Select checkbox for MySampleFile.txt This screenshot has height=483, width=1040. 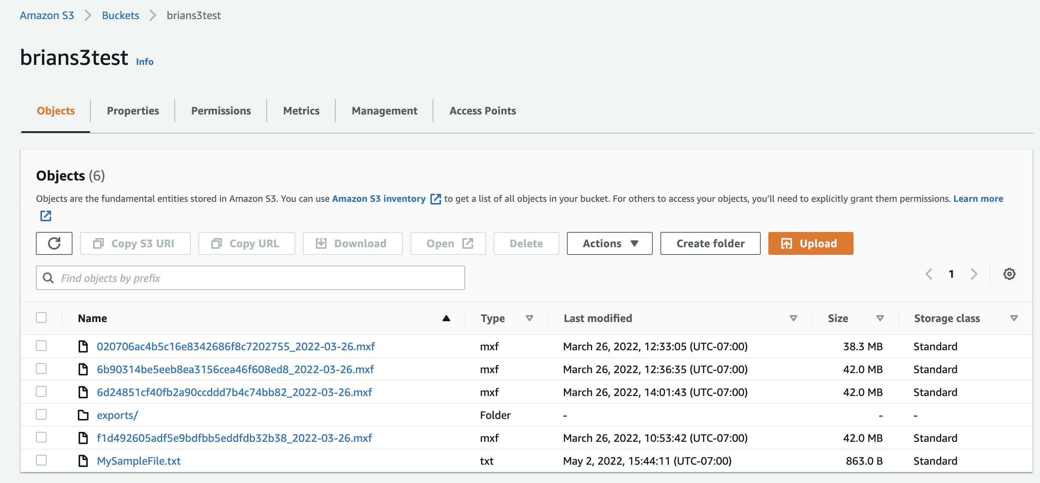coord(41,460)
